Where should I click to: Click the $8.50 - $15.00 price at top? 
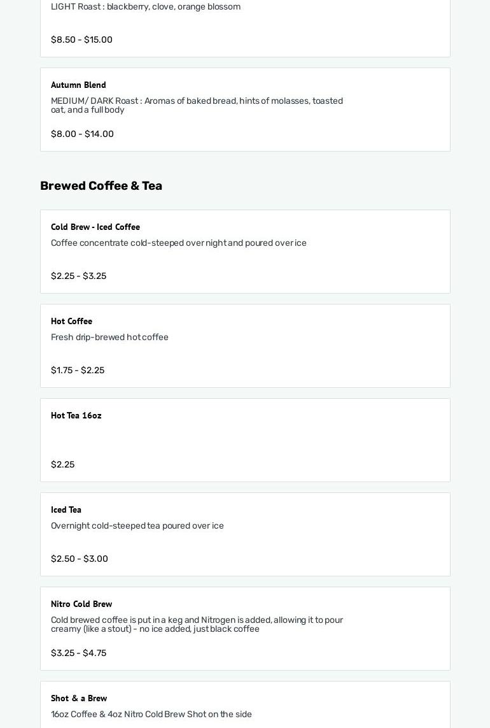(x=81, y=40)
